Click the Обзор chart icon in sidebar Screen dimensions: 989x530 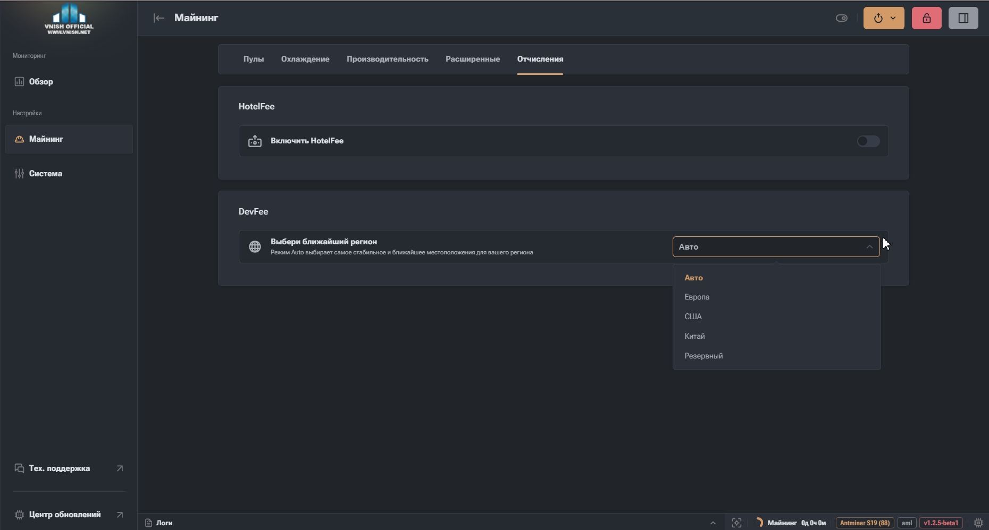[x=19, y=82]
